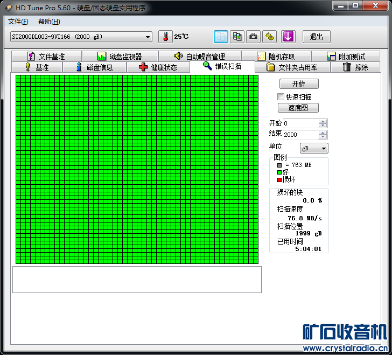Click the HD Tune title bar app icon
Image resolution: width=392 pixels, height=355 pixels.
click(x=9, y=8)
